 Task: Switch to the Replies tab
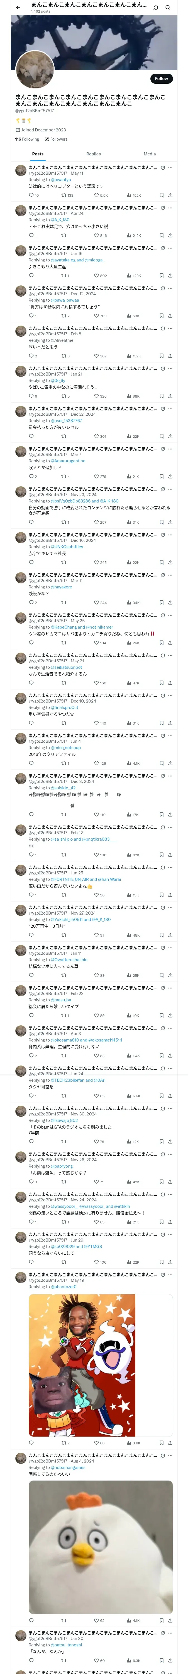click(93, 154)
